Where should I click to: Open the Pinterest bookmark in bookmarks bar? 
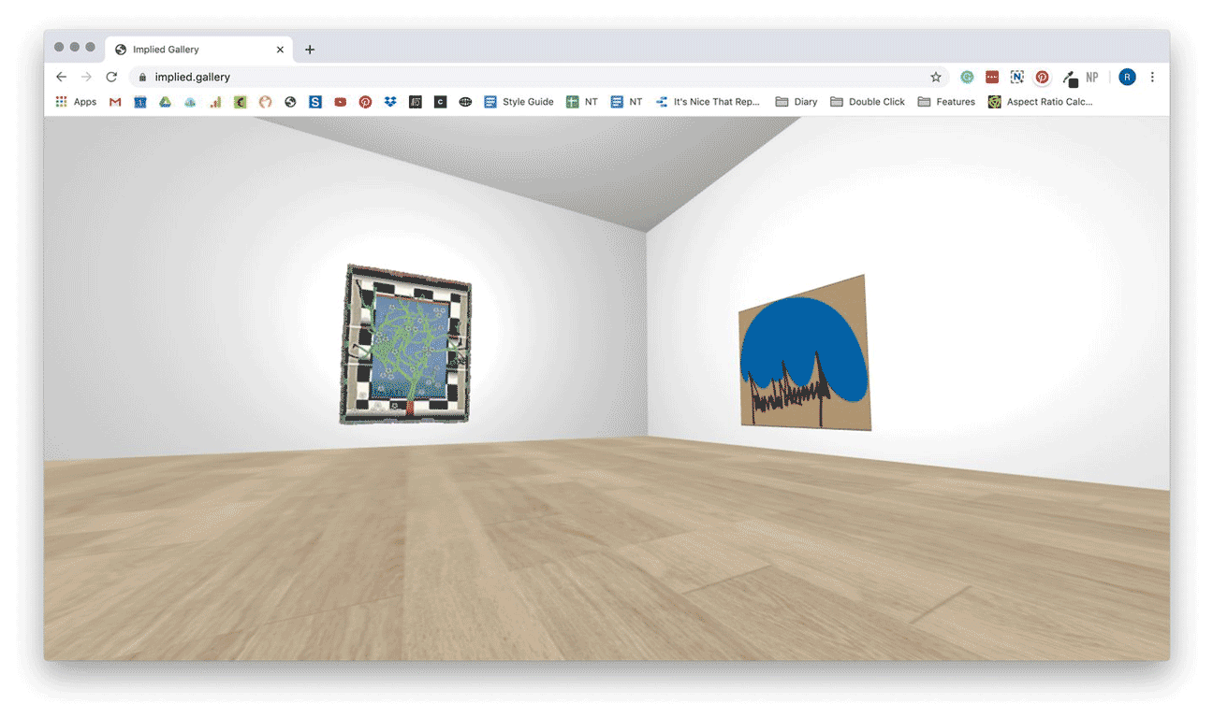[365, 102]
